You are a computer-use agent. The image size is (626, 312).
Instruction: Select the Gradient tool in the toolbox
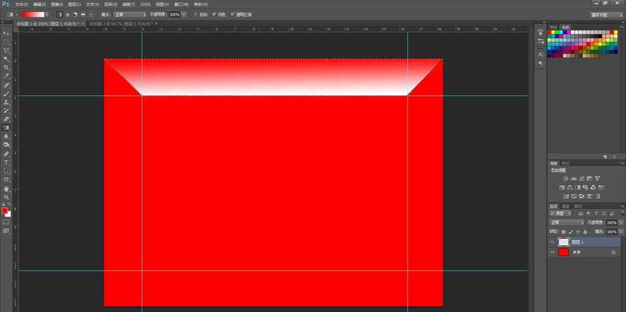point(6,128)
